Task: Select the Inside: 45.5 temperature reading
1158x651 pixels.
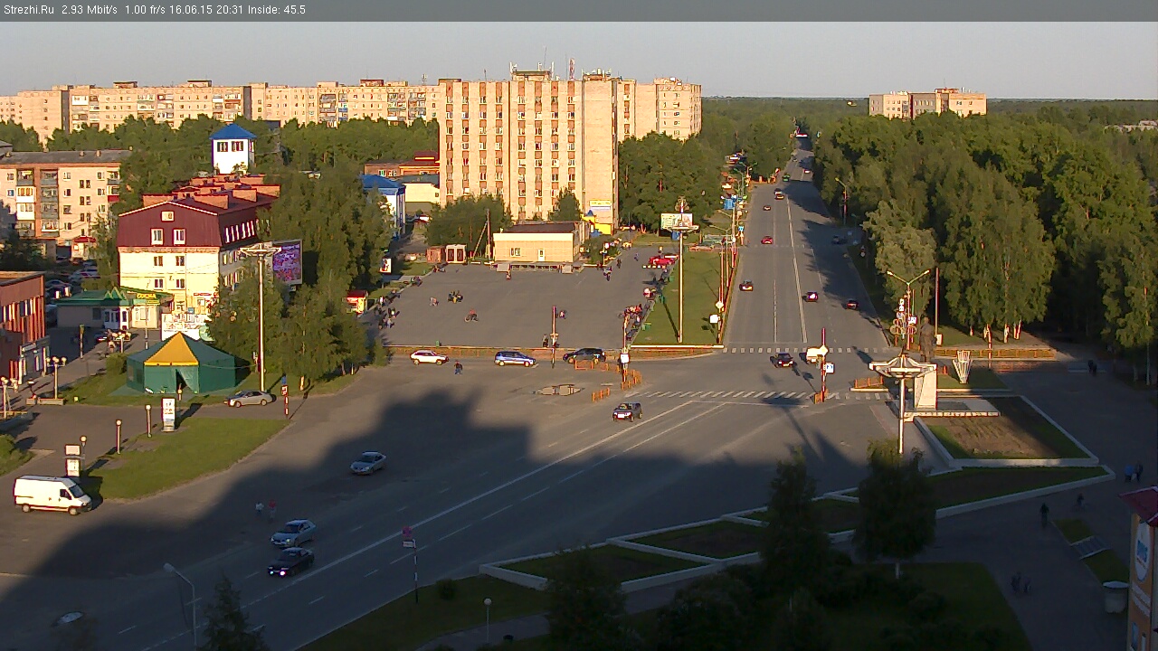Action: (275, 10)
